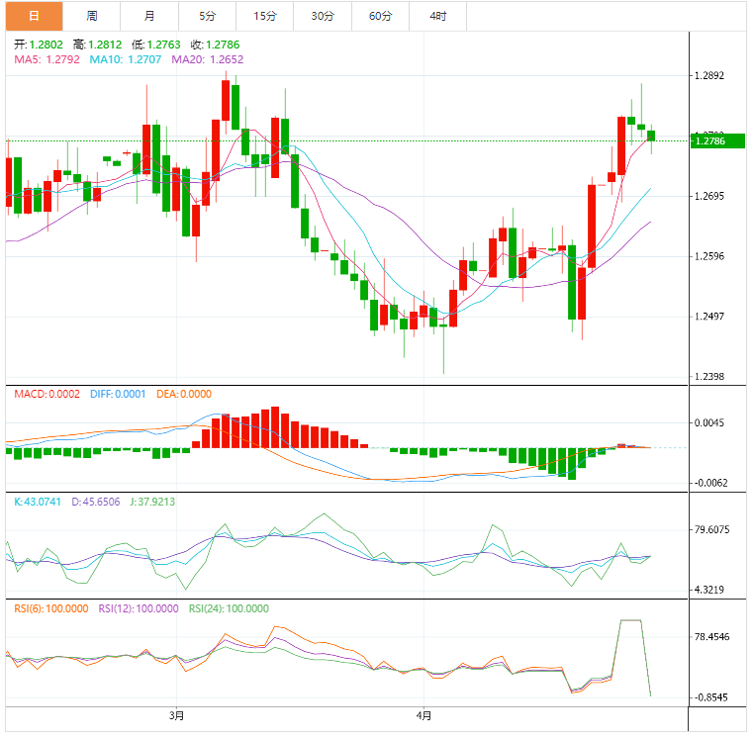Switch to the 4时 chart tab
The width and height of the screenshot is (754, 740).
[437, 16]
